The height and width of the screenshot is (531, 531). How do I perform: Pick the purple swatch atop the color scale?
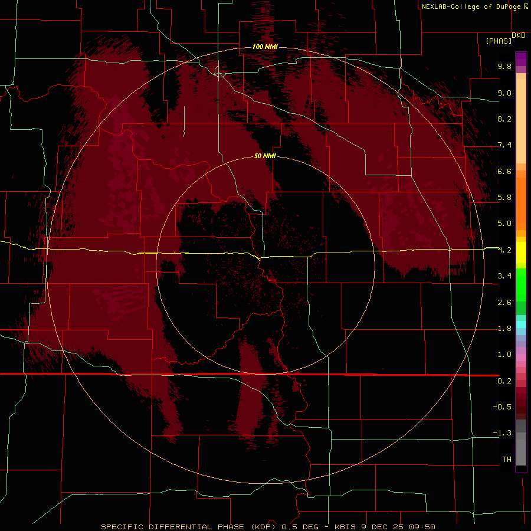point(521,59)
